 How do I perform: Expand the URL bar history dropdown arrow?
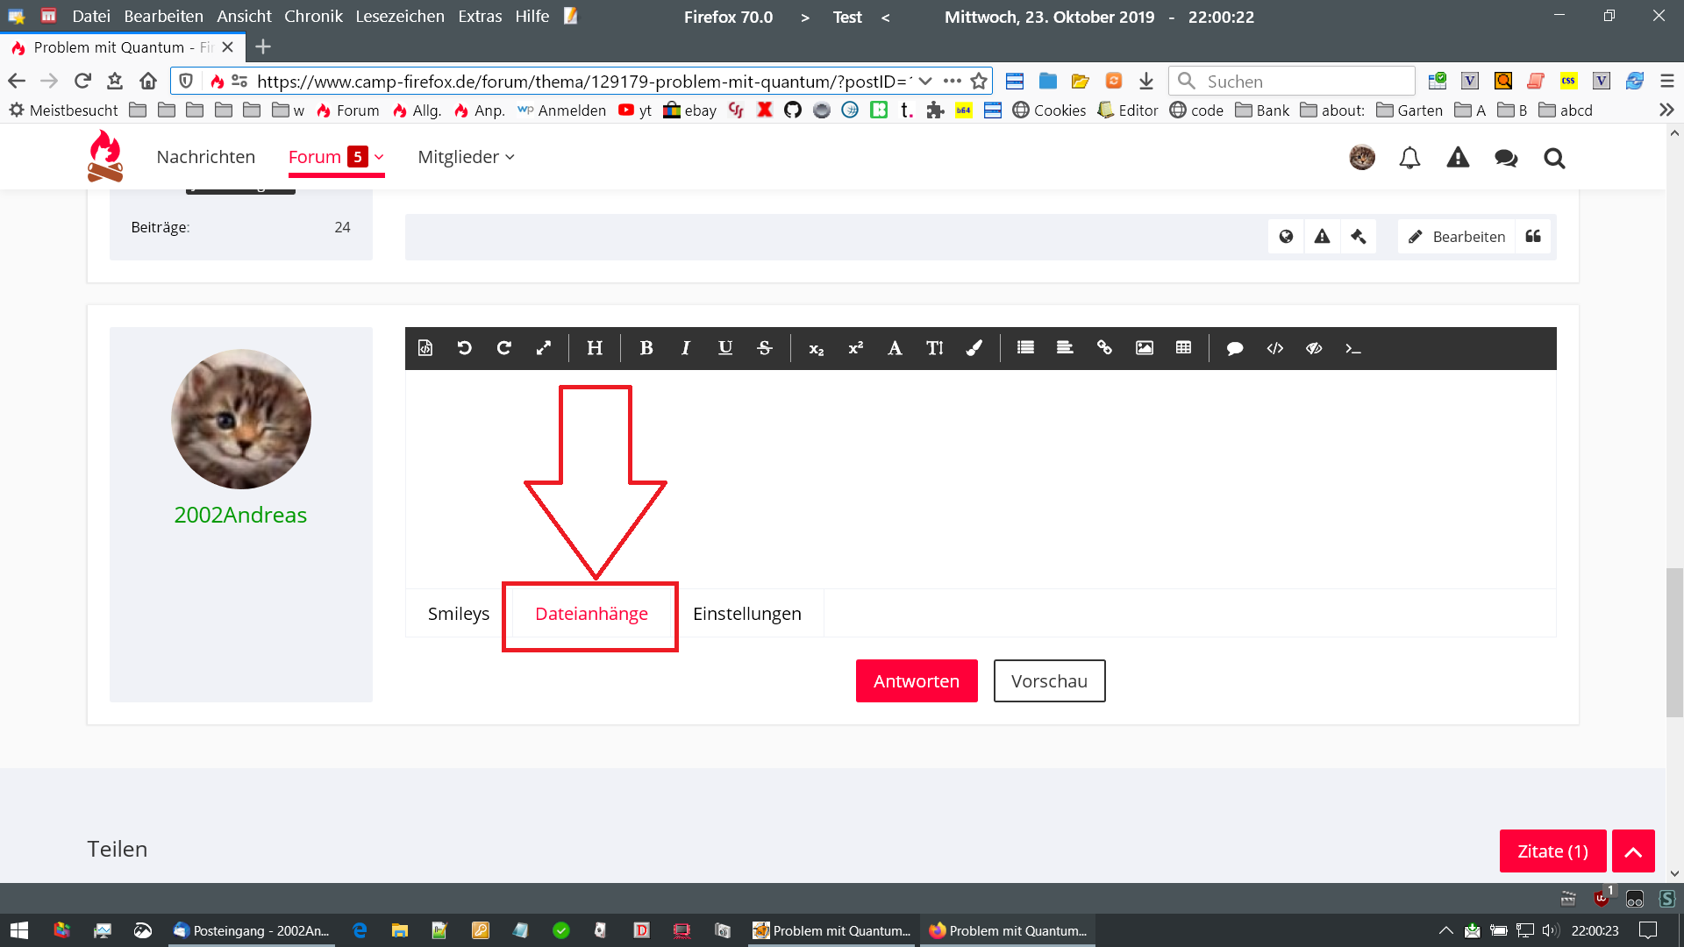click(925, 82)
